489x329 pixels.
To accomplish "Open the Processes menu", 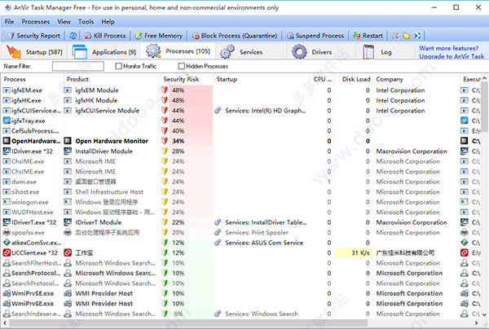I will 36,22.
